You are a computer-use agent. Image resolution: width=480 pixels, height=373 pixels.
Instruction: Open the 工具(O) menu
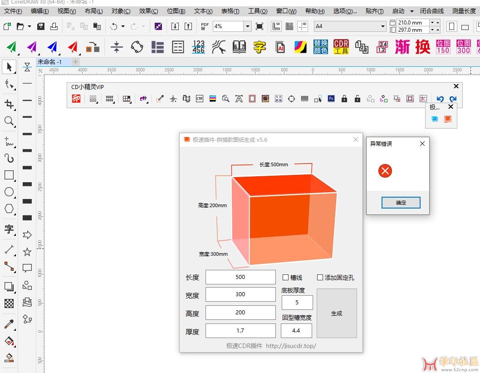coord(258,11)
